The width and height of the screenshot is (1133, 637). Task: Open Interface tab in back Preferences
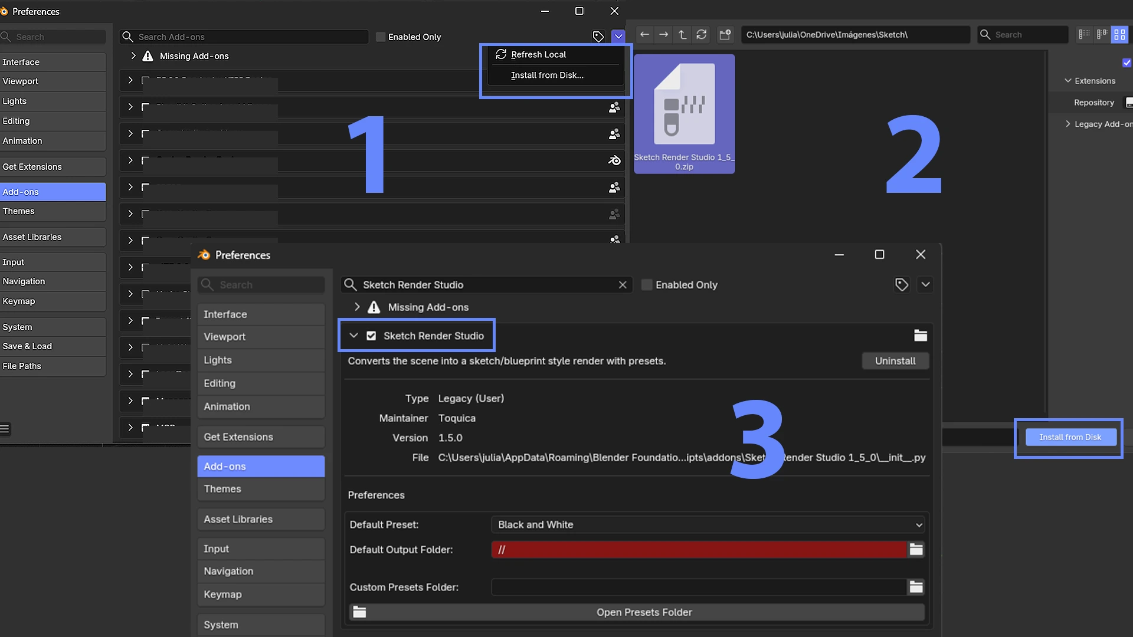click(x=53, y=62)
